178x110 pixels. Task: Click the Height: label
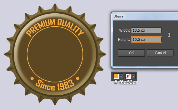click(x=124, y=40)
